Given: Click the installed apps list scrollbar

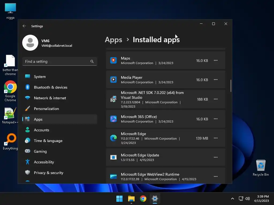Looking at the screenshot, I should [231, 86].
